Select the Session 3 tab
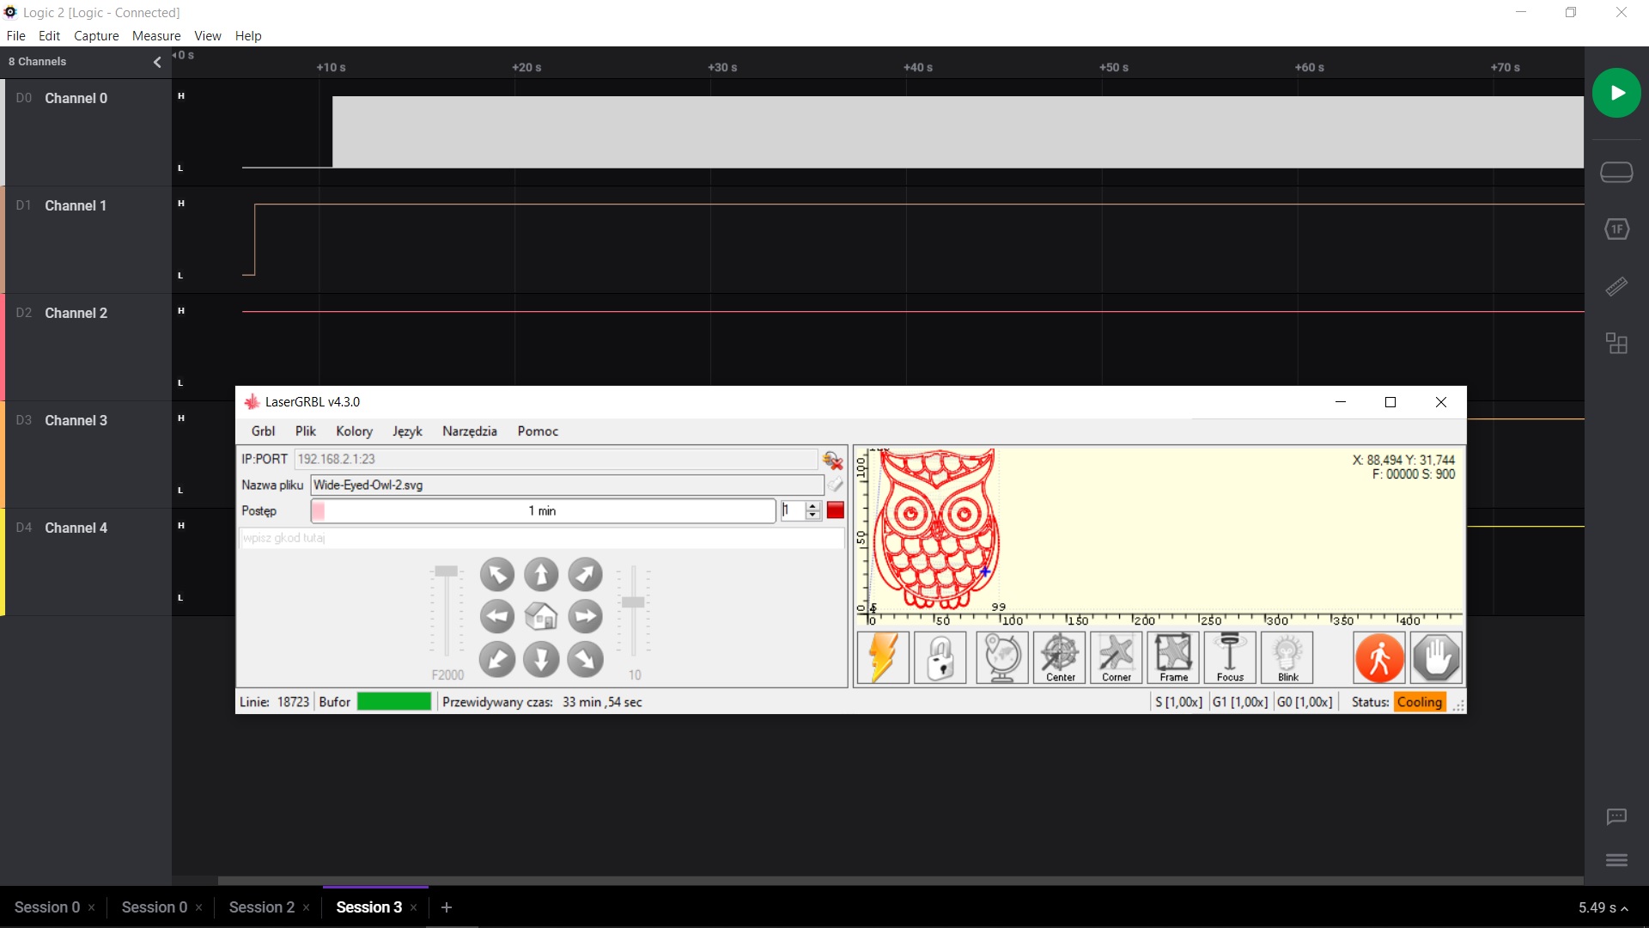 tap(368, 907)
